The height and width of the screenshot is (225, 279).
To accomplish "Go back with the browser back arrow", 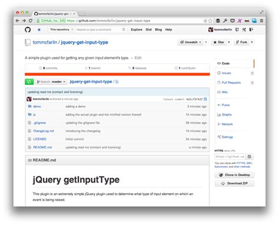I will click(18, 21).
